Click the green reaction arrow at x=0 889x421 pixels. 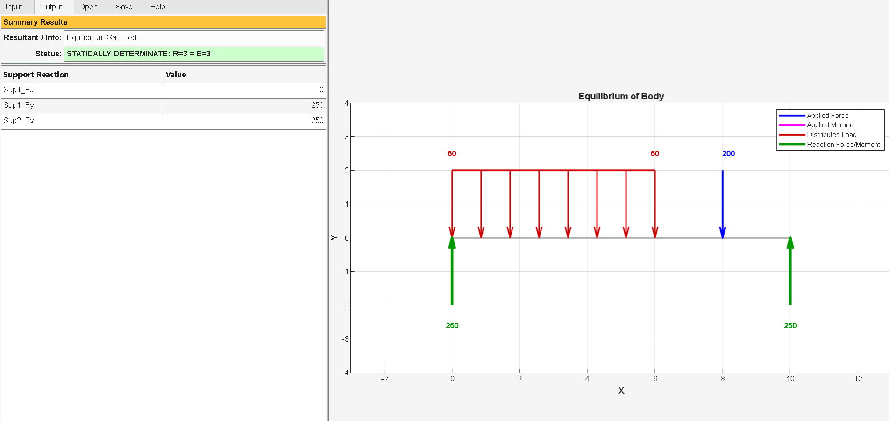click(x=452, y=271)
